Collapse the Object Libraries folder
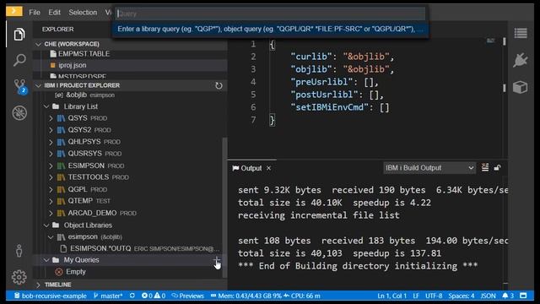 pos(46,225)
